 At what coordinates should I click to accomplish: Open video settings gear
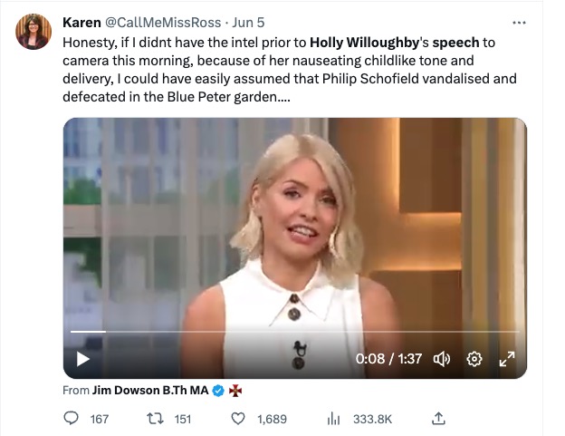pos(474,359)
